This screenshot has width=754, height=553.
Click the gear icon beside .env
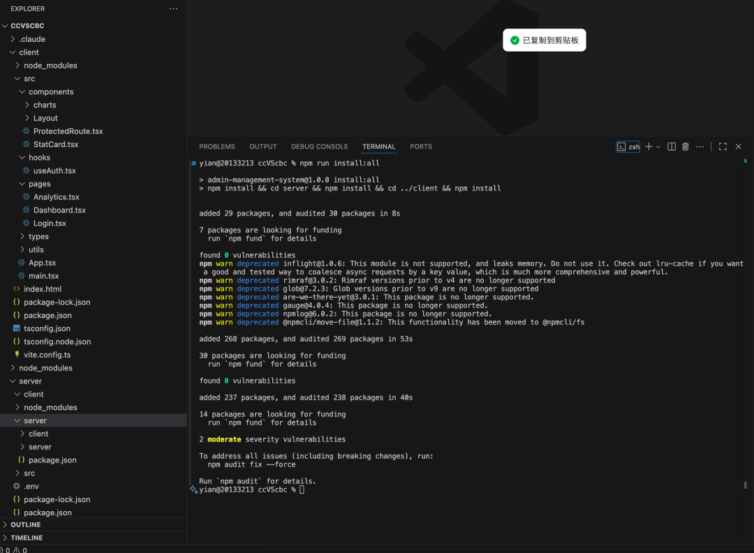tap(16, 486)
